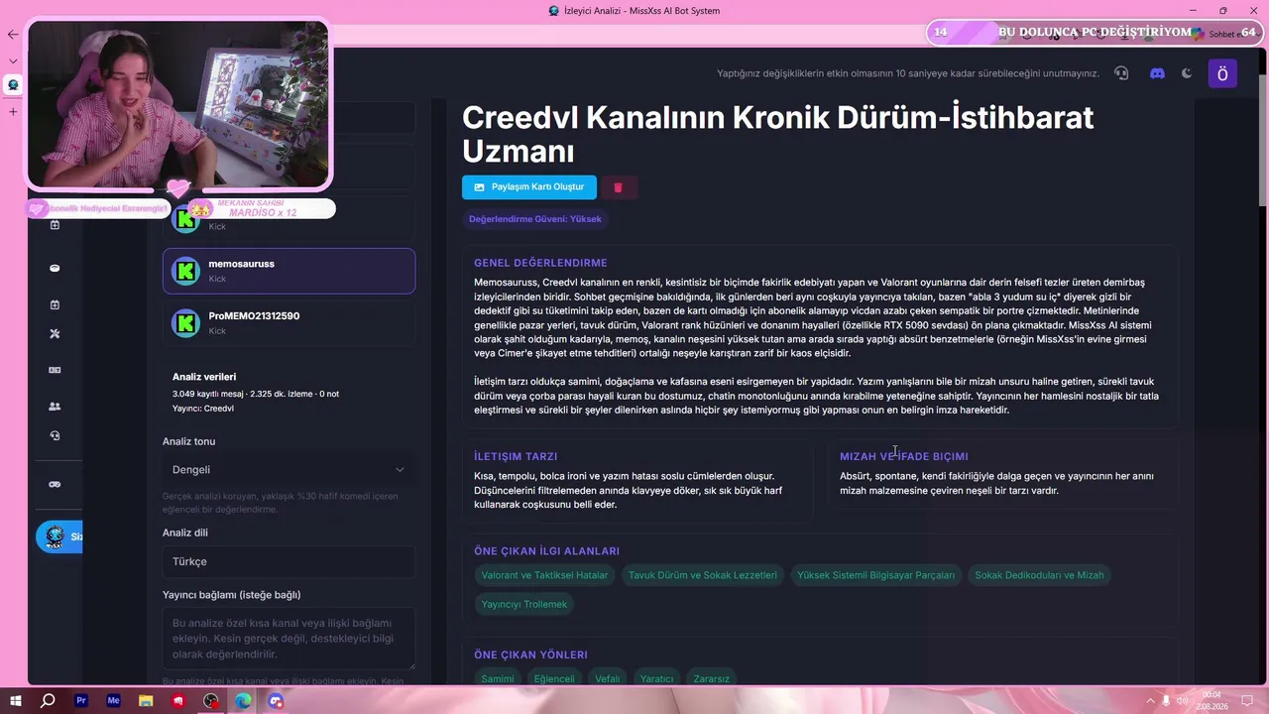Click the Yayıncıyı Trollemek tag
Image resolution: width=1269 pixels, height=714 pixels.
pos(524,604)
